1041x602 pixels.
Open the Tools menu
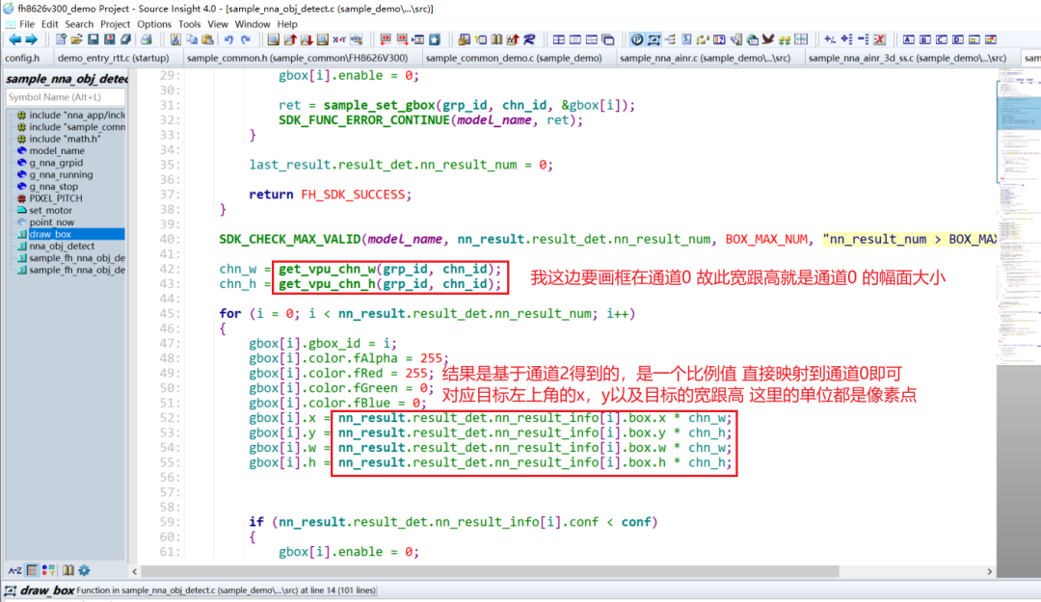[189, 24]
